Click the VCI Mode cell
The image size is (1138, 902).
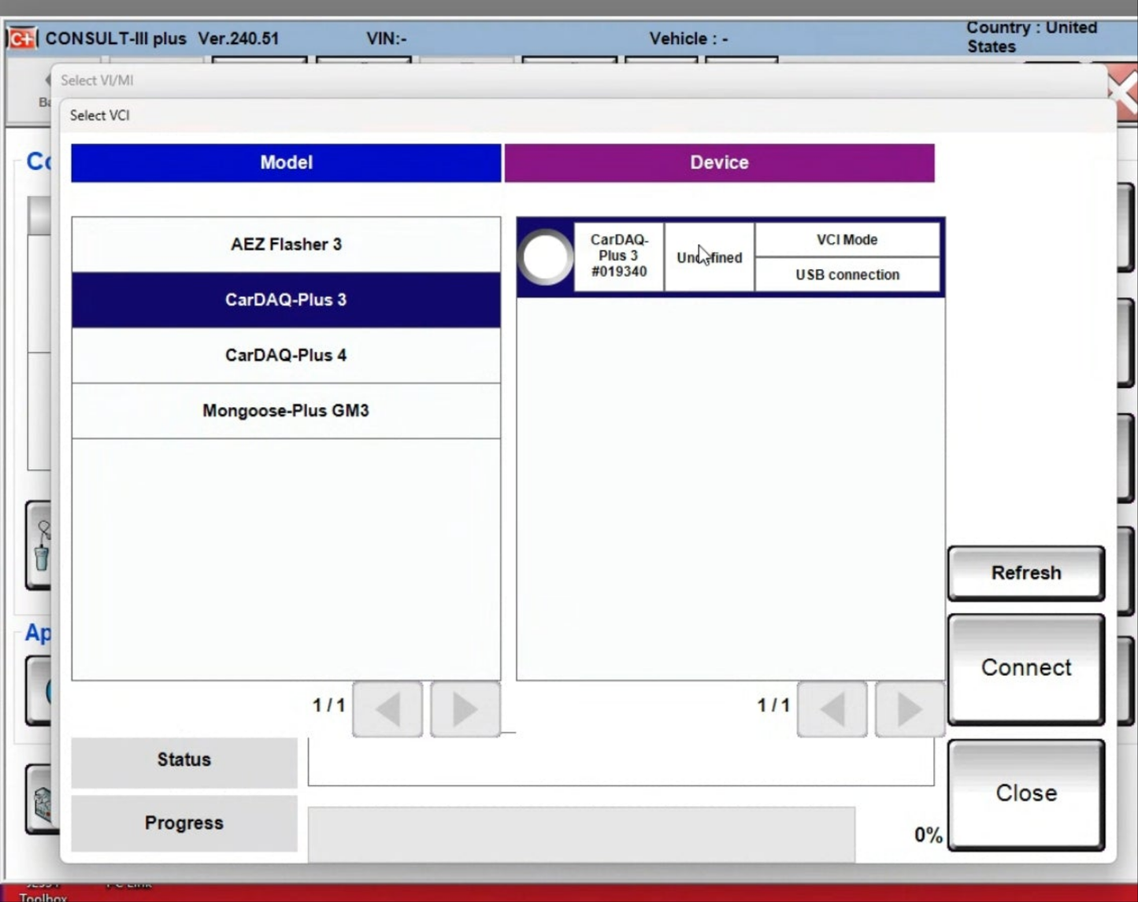pos(847,240)
